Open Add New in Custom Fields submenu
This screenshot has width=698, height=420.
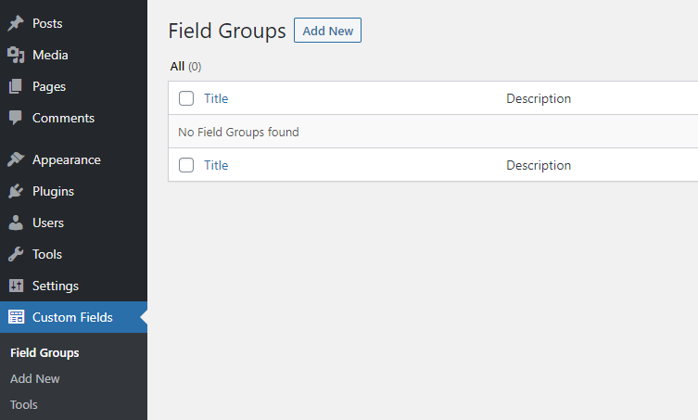pyautogui.click(x=35, y=378)
